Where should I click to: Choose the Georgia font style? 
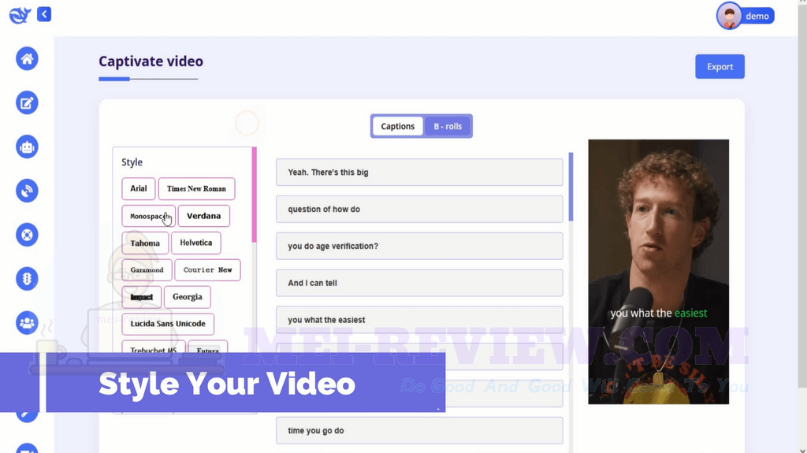[x=188, y=297]
